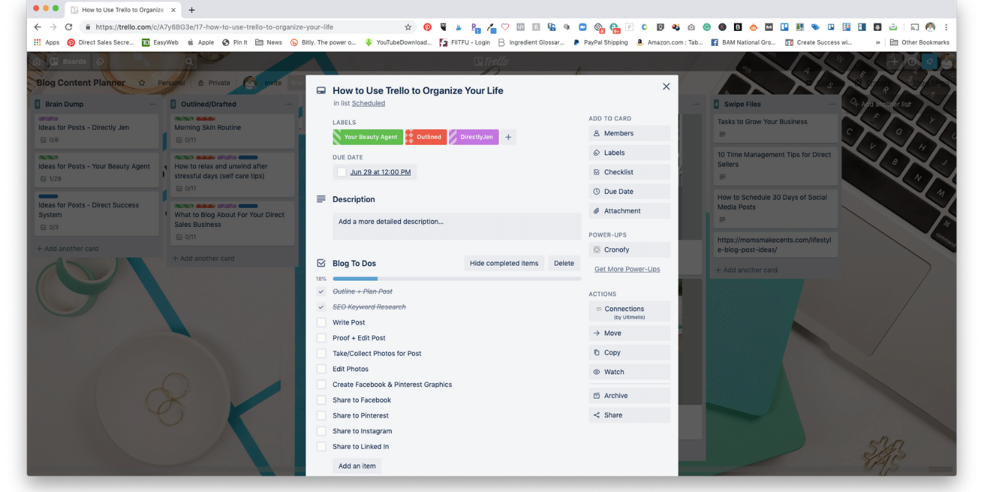Check off Edit Photos

(321, 369)
